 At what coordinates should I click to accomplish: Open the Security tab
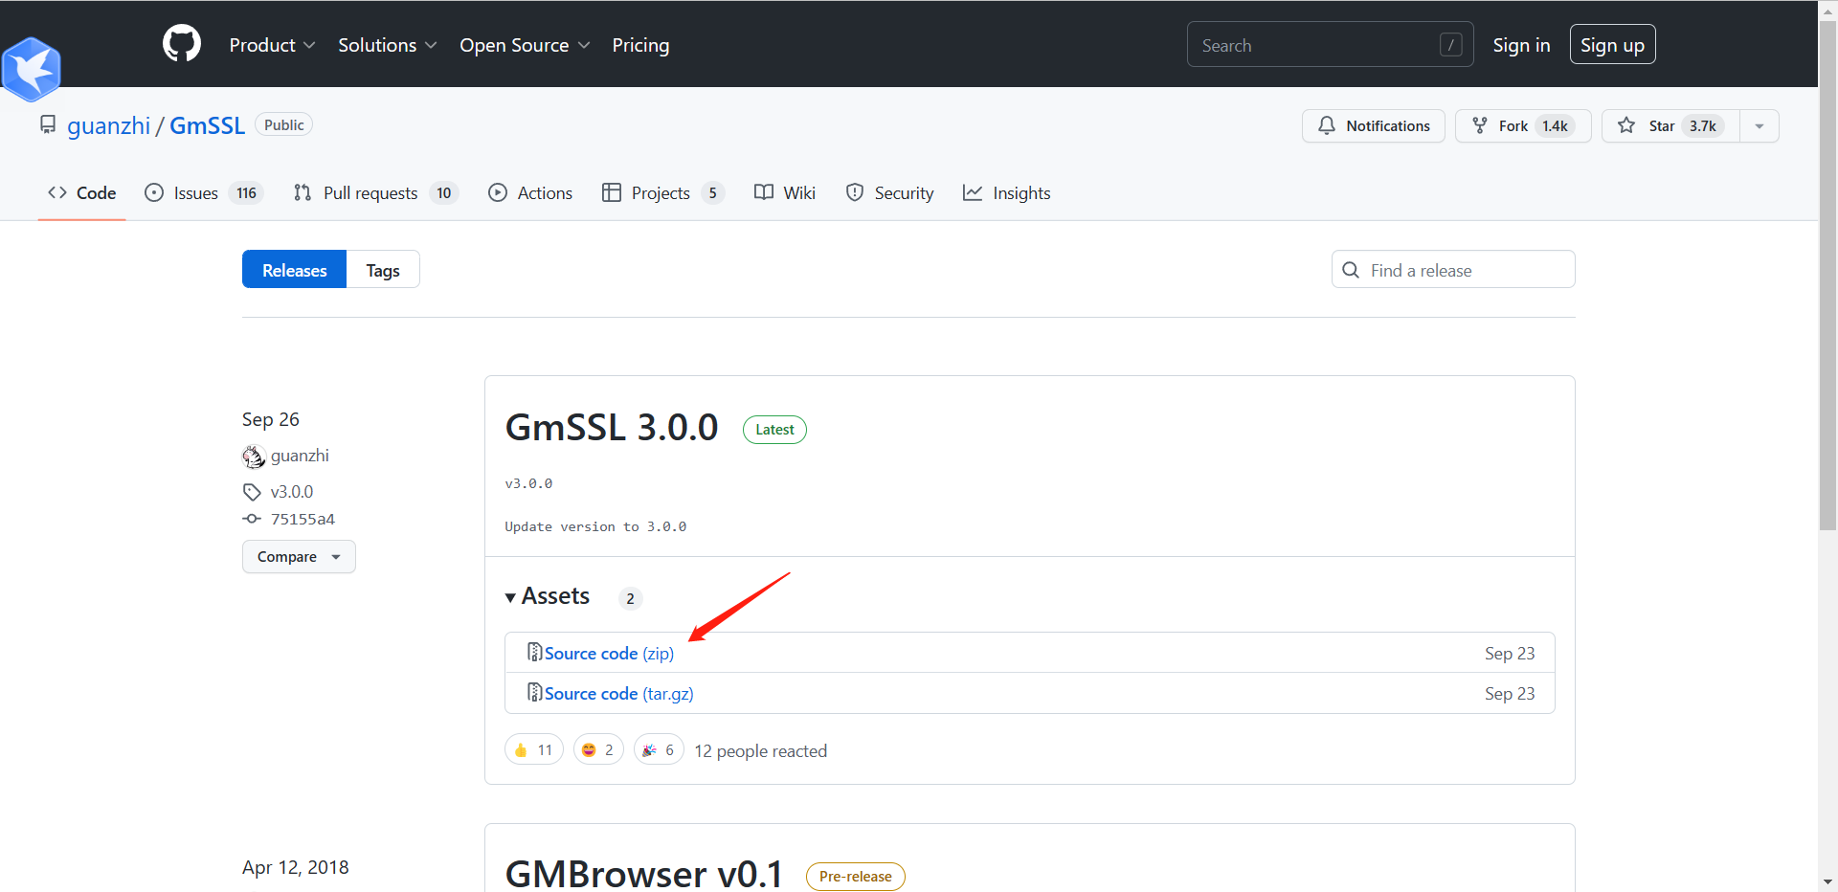pos(889,192)
